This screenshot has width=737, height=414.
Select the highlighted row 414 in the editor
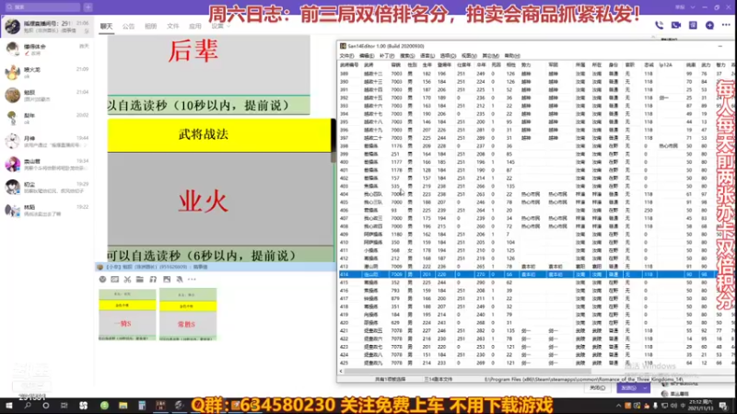point(535,274)
